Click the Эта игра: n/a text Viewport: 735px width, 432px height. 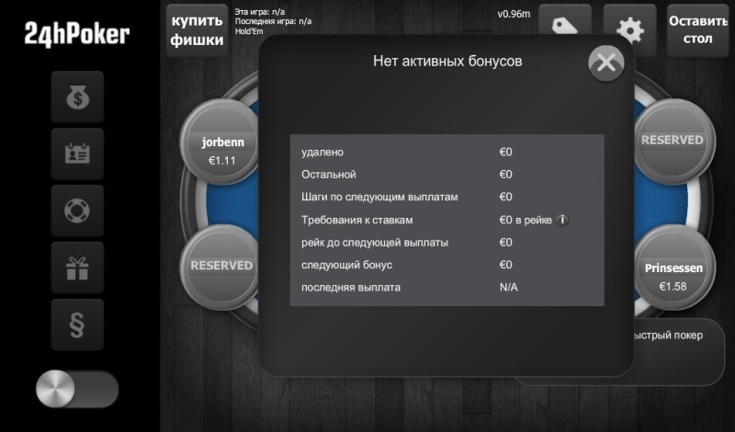pyautogui.click(x=260, y=12)
